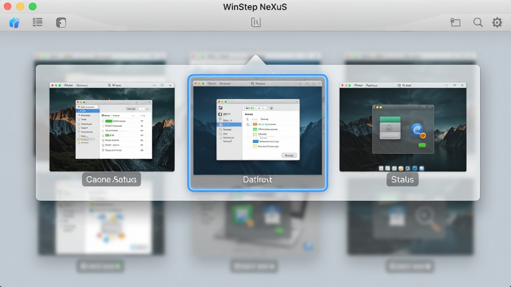The image size is (511, 287).
Task: Click blue circular arrow icon in Stalus preview
Action: click(x=418, y=130)
